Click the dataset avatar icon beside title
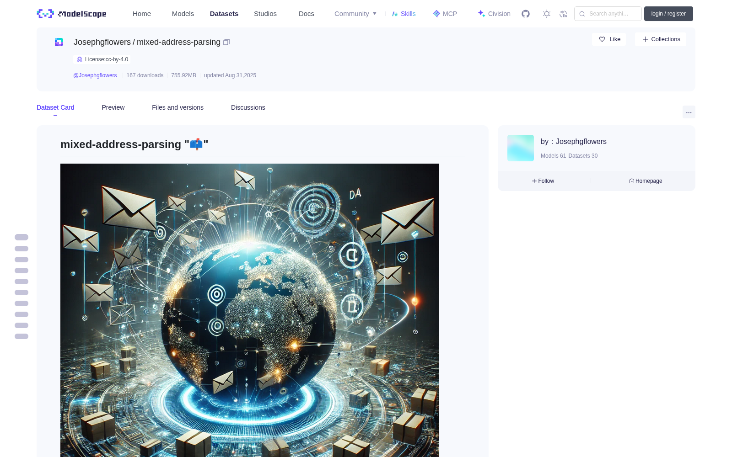732x457 pixels. point(59,42)
